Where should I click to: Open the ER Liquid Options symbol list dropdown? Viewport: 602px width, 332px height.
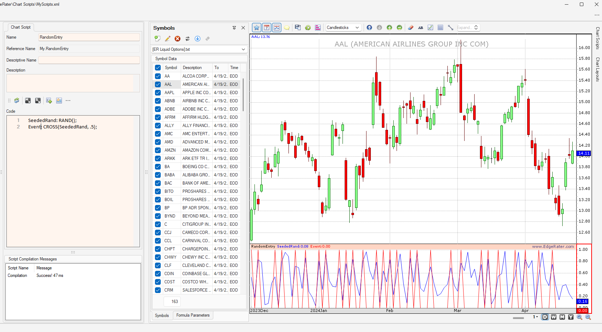[199, 49]
